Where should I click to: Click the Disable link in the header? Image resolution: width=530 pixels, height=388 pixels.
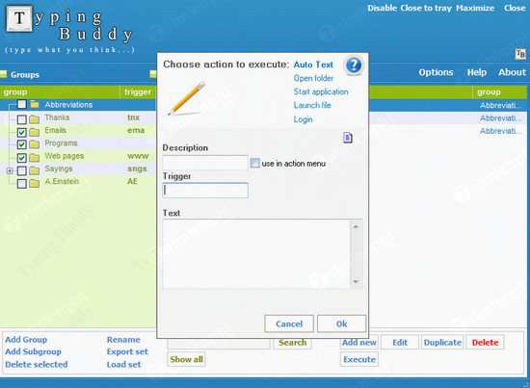pos(382,8)
